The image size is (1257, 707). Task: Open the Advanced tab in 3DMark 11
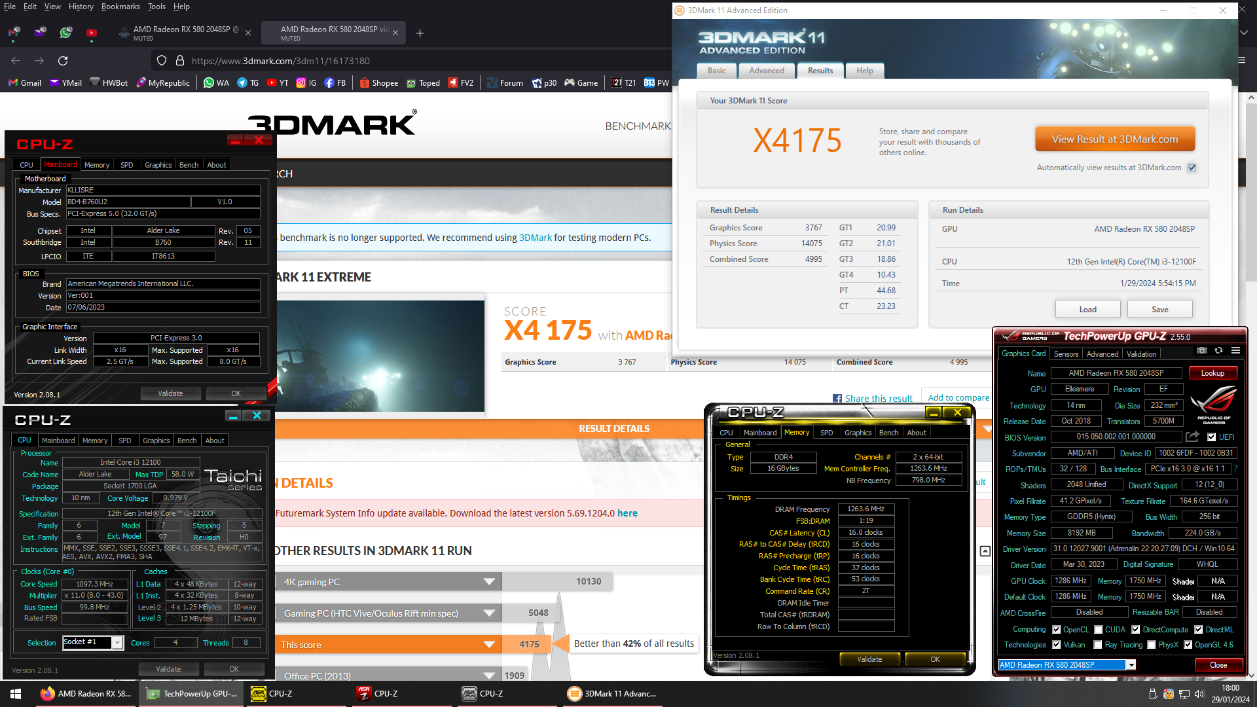point(766,71)
